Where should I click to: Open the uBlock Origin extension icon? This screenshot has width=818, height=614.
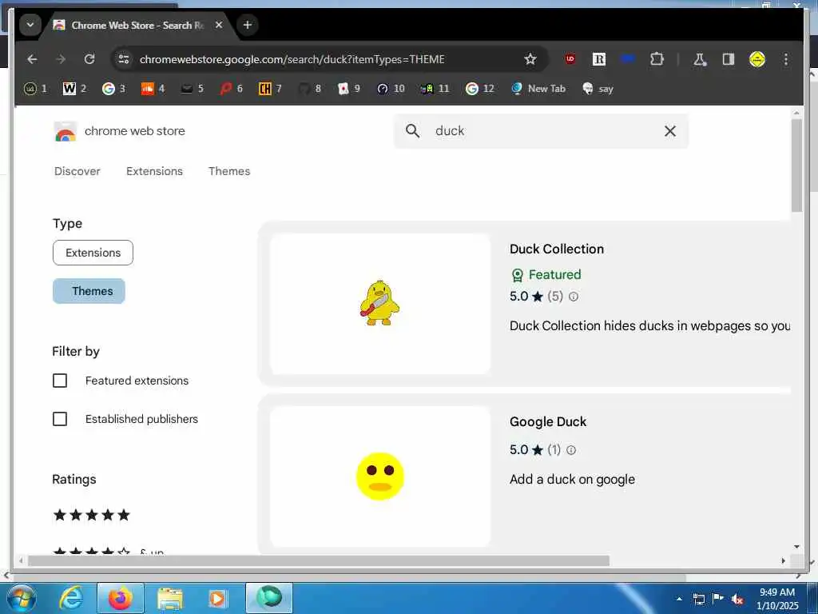pyautogui.click(x=570, y=59)
